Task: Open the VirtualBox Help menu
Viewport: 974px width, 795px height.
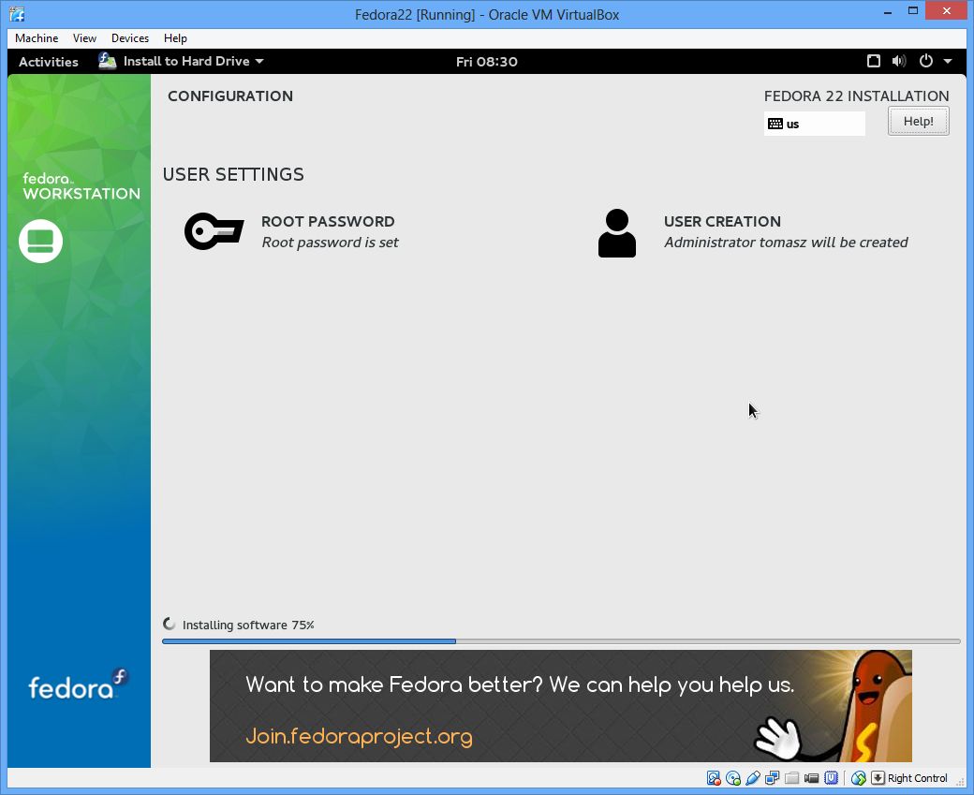Action: pyautogui.click(x=175, y=37)
